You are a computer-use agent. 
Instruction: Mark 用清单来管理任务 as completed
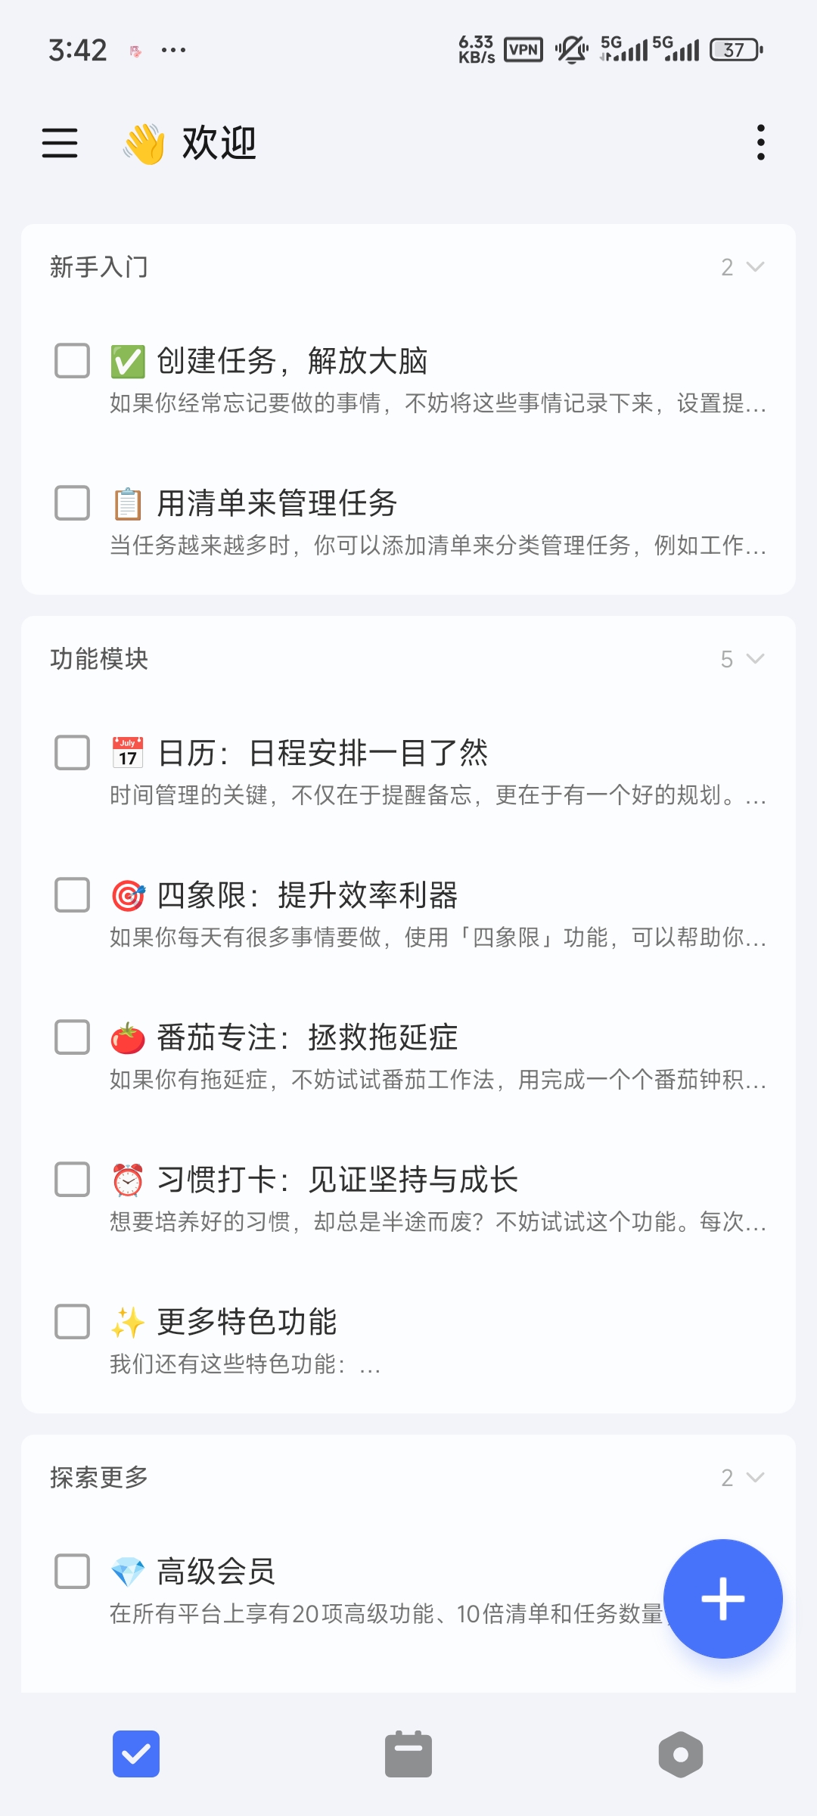[x=73, y=503]
